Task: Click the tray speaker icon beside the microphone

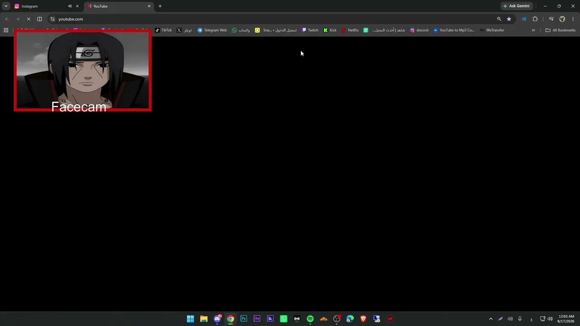Action: point(510,319)
